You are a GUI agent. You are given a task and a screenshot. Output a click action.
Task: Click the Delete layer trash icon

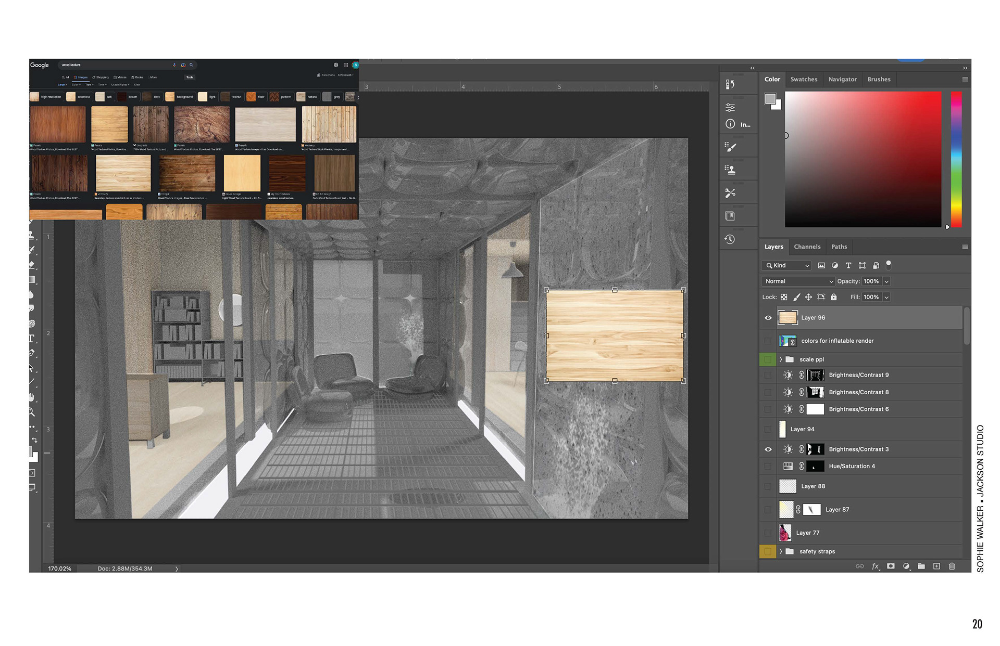pyautogui.click(x=952, y=566)
